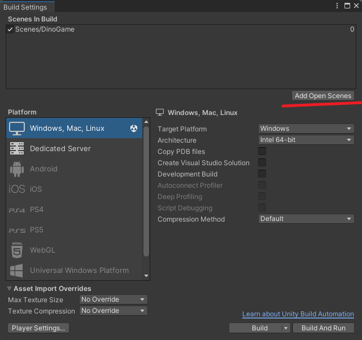This screenshot has width=362, height=340.
Task: Open the Architecture Intel 64-bit dropdown
Action: tap(306, 140)
